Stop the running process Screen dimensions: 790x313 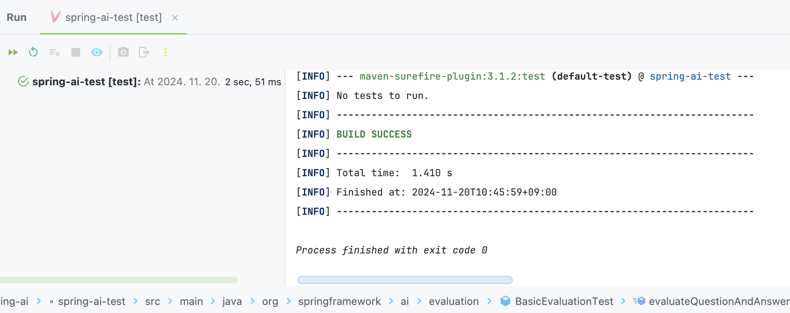[x=76, y=52]
